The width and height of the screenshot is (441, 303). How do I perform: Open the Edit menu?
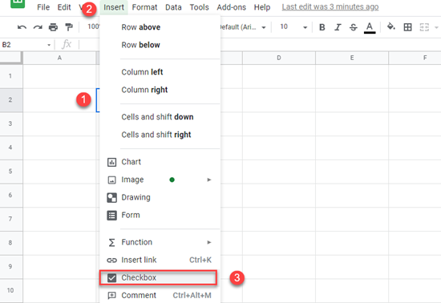(64, 7)
